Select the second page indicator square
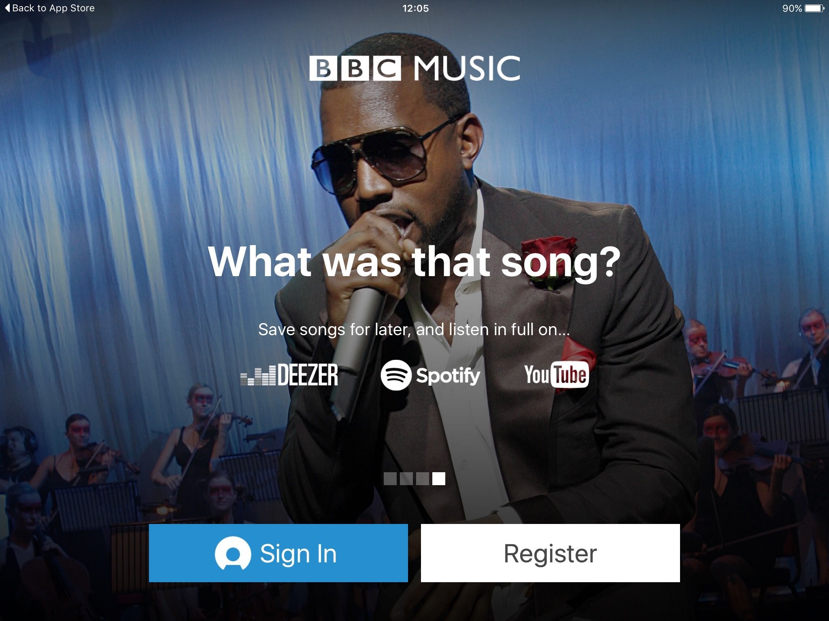 pos(406,479)
